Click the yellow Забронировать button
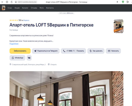The width and height of the screenshot is (132, 106). click(x=20, y=51)
